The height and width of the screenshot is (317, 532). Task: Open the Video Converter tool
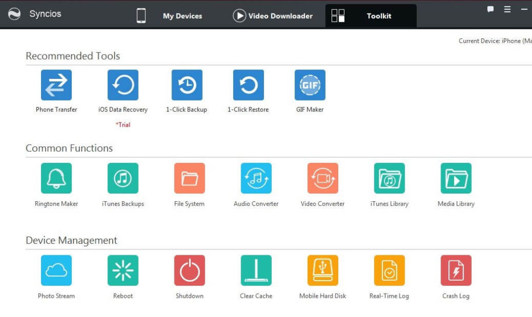[x=322, y=178]
